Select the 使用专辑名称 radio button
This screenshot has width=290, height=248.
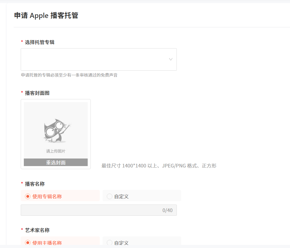[x=28, y=196]
